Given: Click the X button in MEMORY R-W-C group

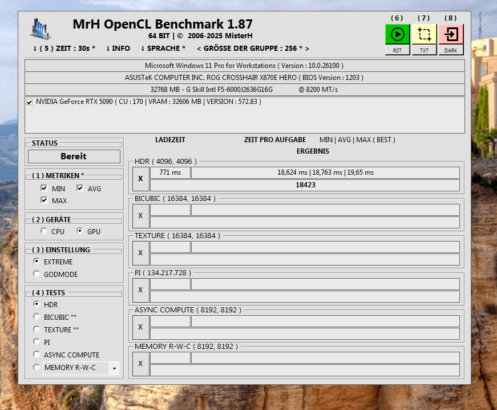Looking at the screenshot, I should coord(141,364).
